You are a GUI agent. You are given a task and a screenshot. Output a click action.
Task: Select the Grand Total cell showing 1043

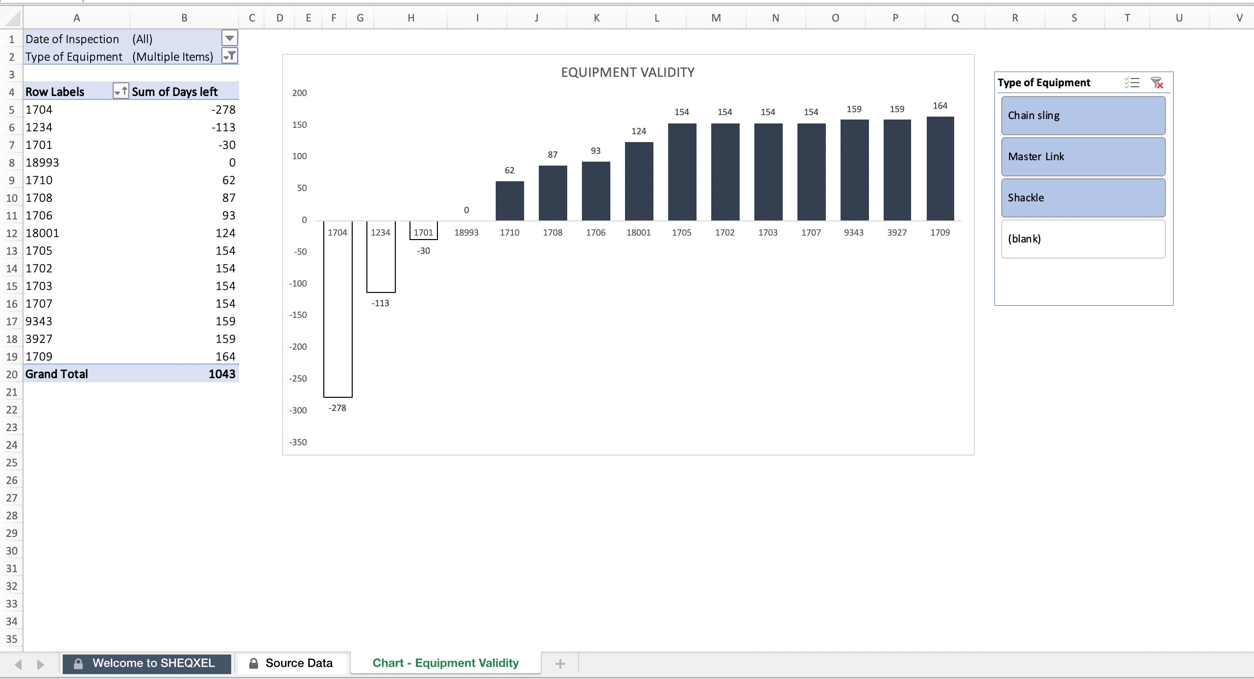pos(221,374)
